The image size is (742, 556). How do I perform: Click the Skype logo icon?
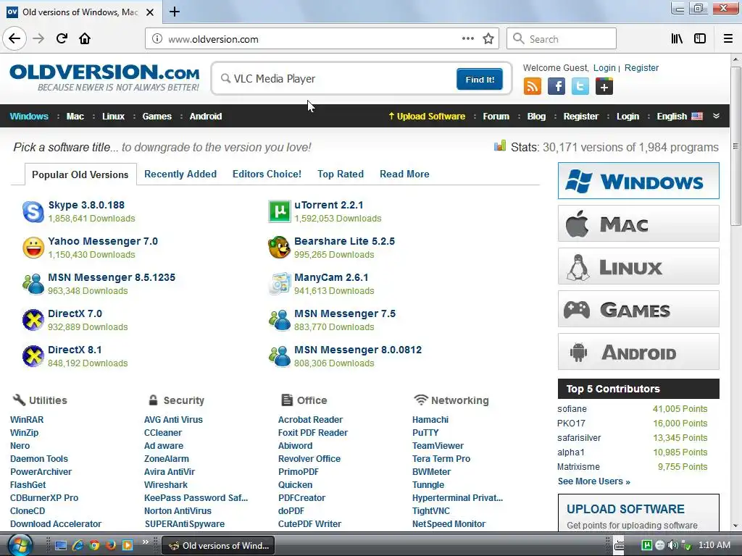33,211
